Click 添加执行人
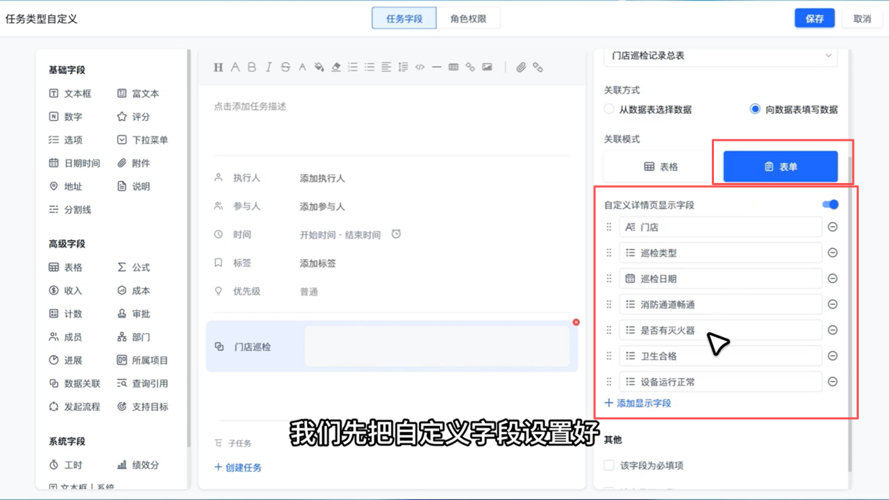 point(323,178)
